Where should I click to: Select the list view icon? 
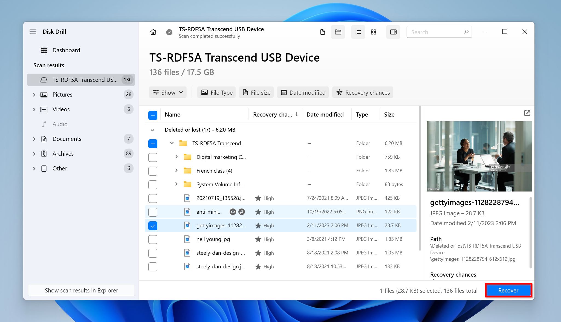pyautogui.click(x=358, y=32)
